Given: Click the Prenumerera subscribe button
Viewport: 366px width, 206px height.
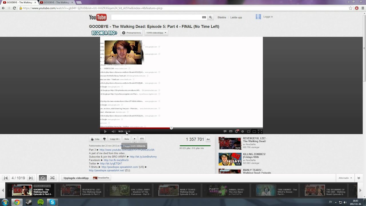Looking at the screenshot, I should click(x=132, y=33).
